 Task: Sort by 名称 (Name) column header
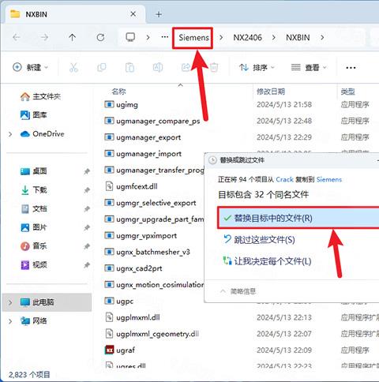(x=118, y=92)
